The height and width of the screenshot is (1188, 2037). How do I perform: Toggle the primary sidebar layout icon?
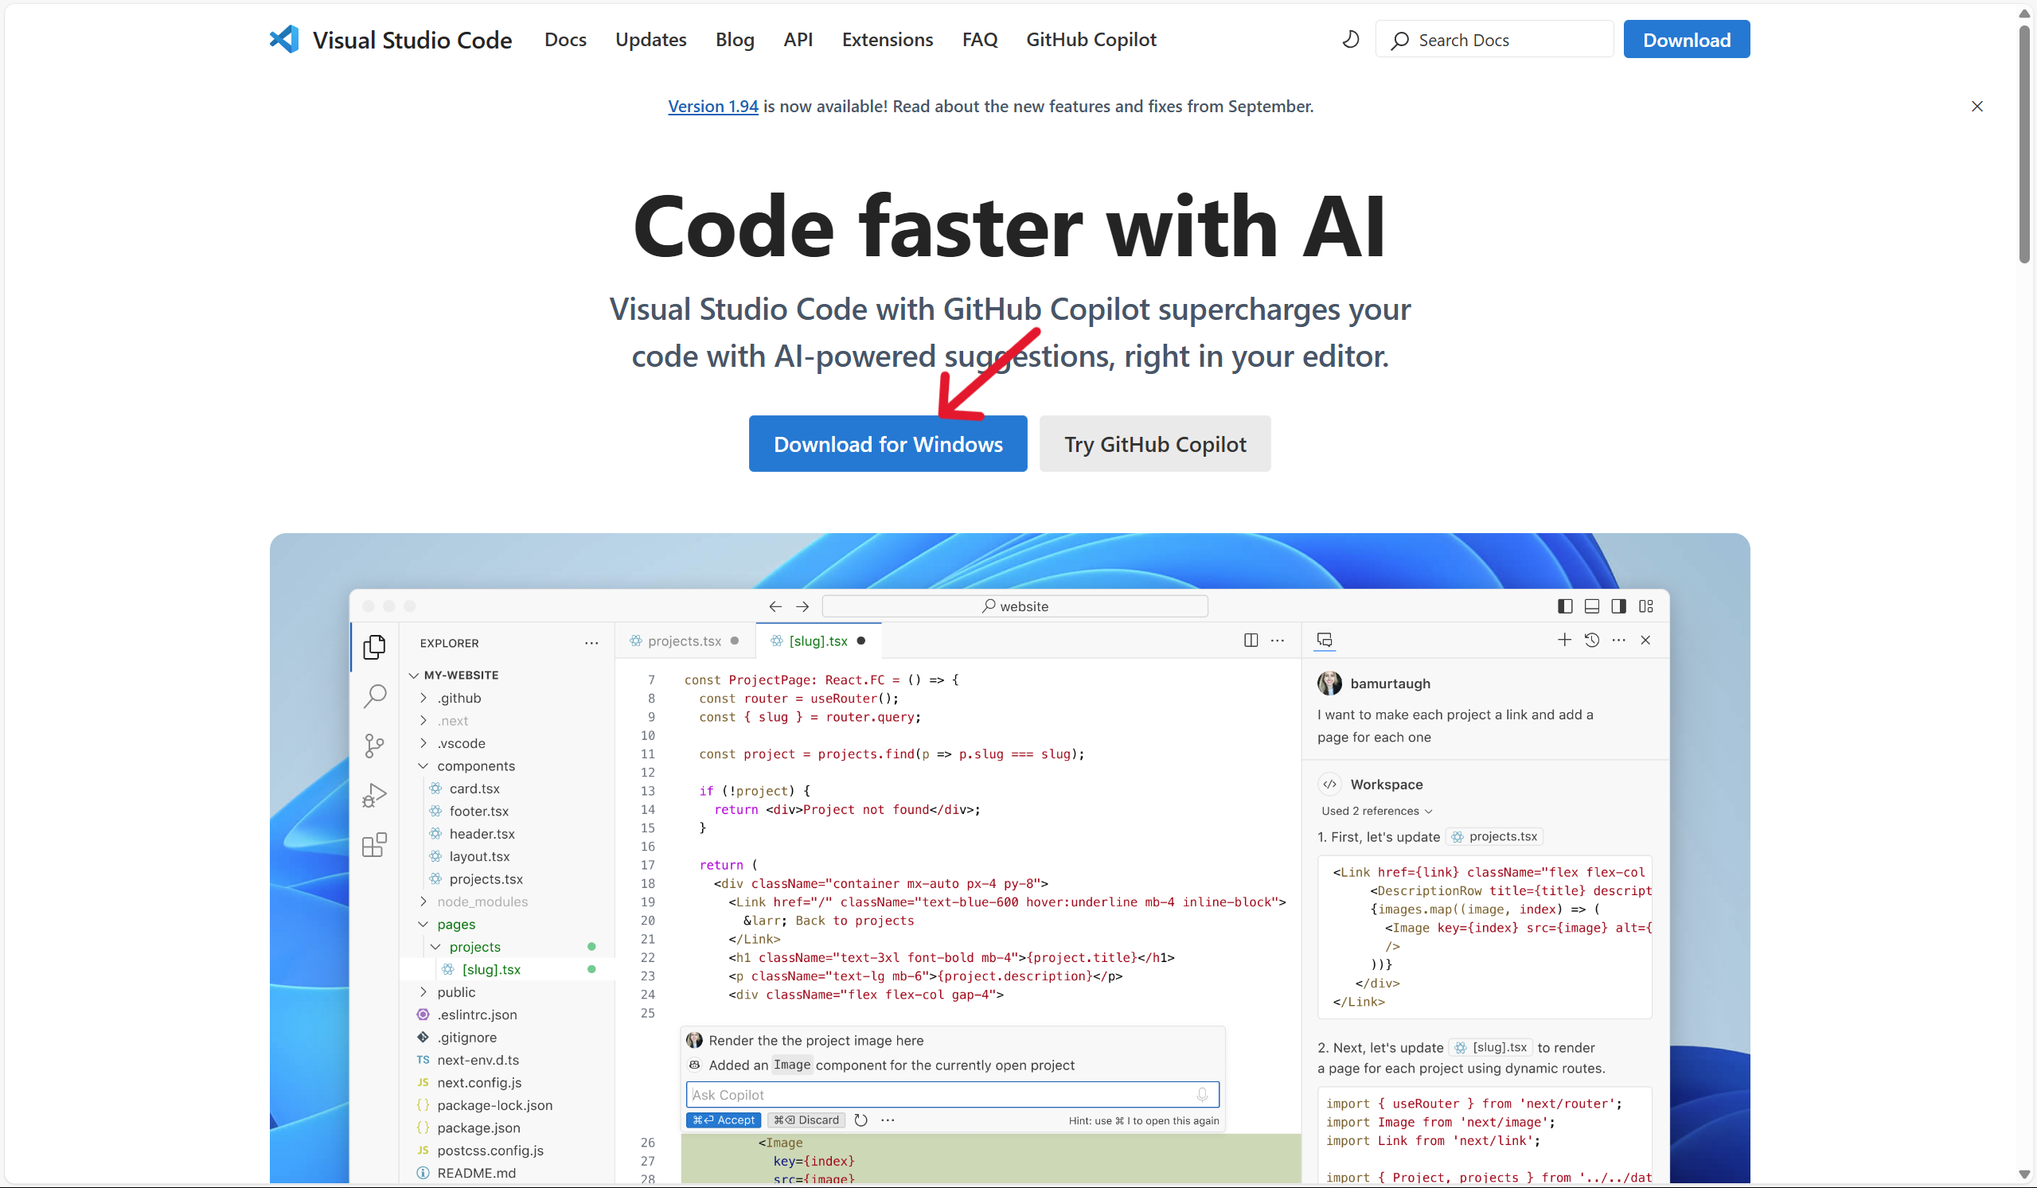click(x=1565, y=606)
